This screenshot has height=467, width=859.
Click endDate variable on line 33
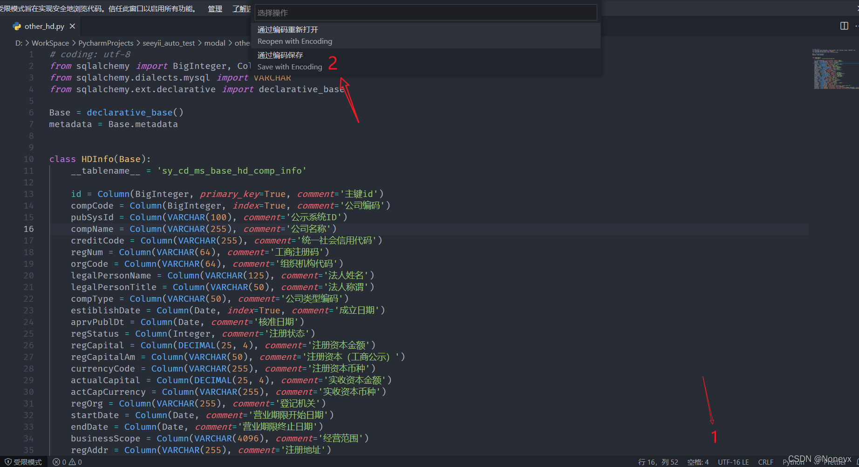tap(89, 426)
